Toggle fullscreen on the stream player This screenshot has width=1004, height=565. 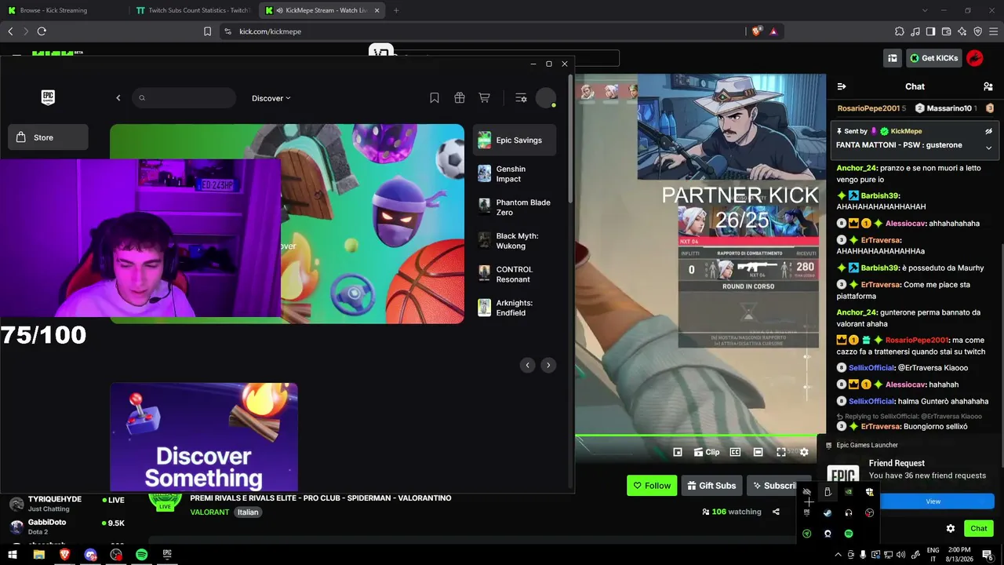781,452
